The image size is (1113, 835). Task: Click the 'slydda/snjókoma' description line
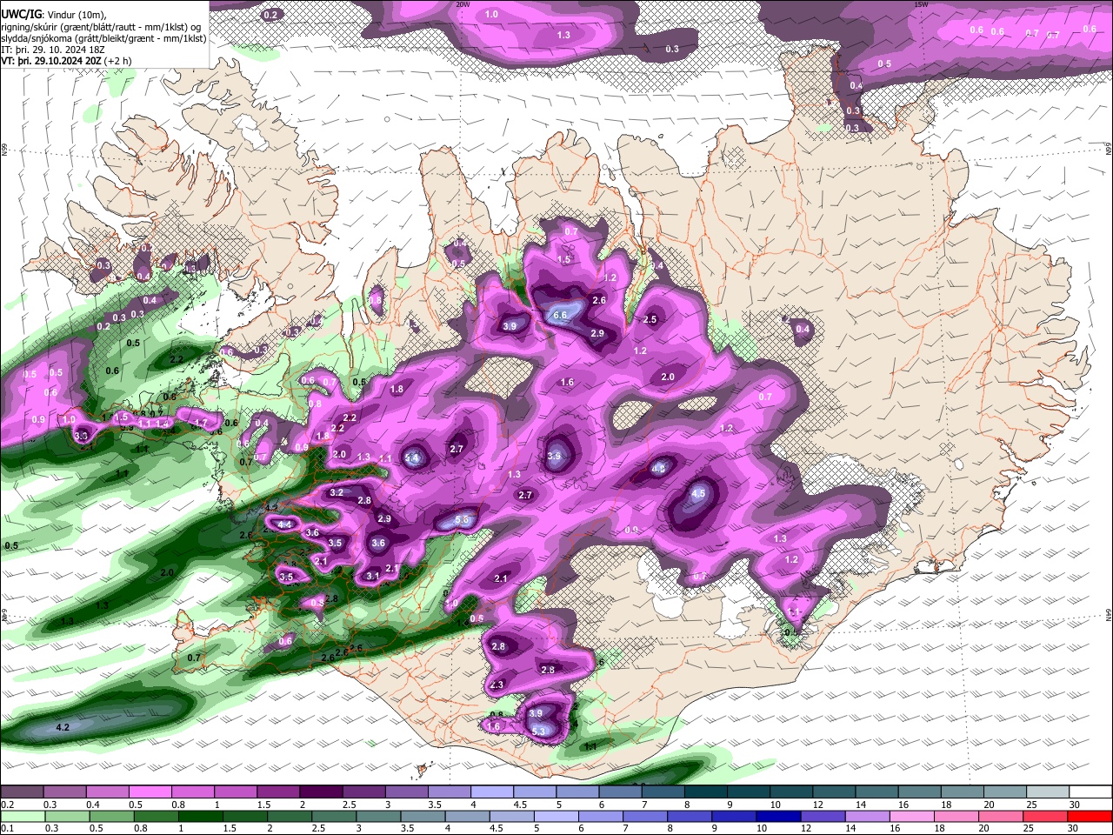click(x=104, y=38)
